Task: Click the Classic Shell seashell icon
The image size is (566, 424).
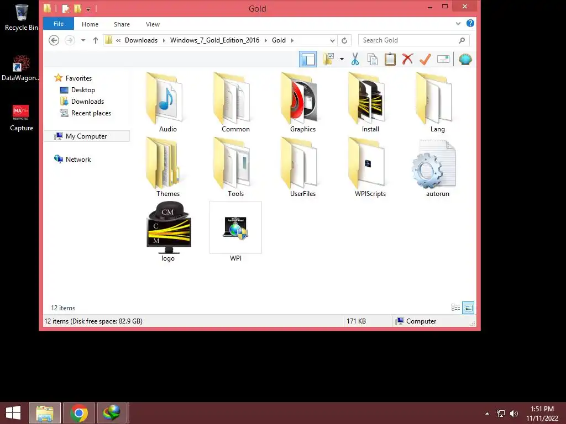Action: click(x=465, y=59)
